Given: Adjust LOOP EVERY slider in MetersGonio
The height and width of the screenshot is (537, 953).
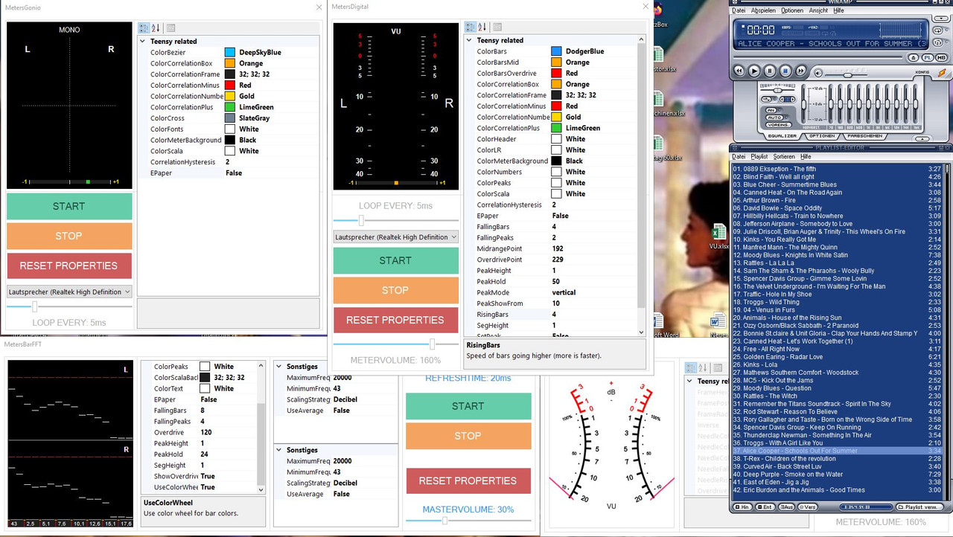Looking at the screenshot, I should pos(34,306).
